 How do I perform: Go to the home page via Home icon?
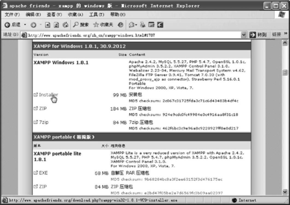66,25
